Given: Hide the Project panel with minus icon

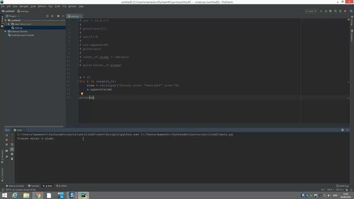Looking at the screenshot, I should click(63, 16).
